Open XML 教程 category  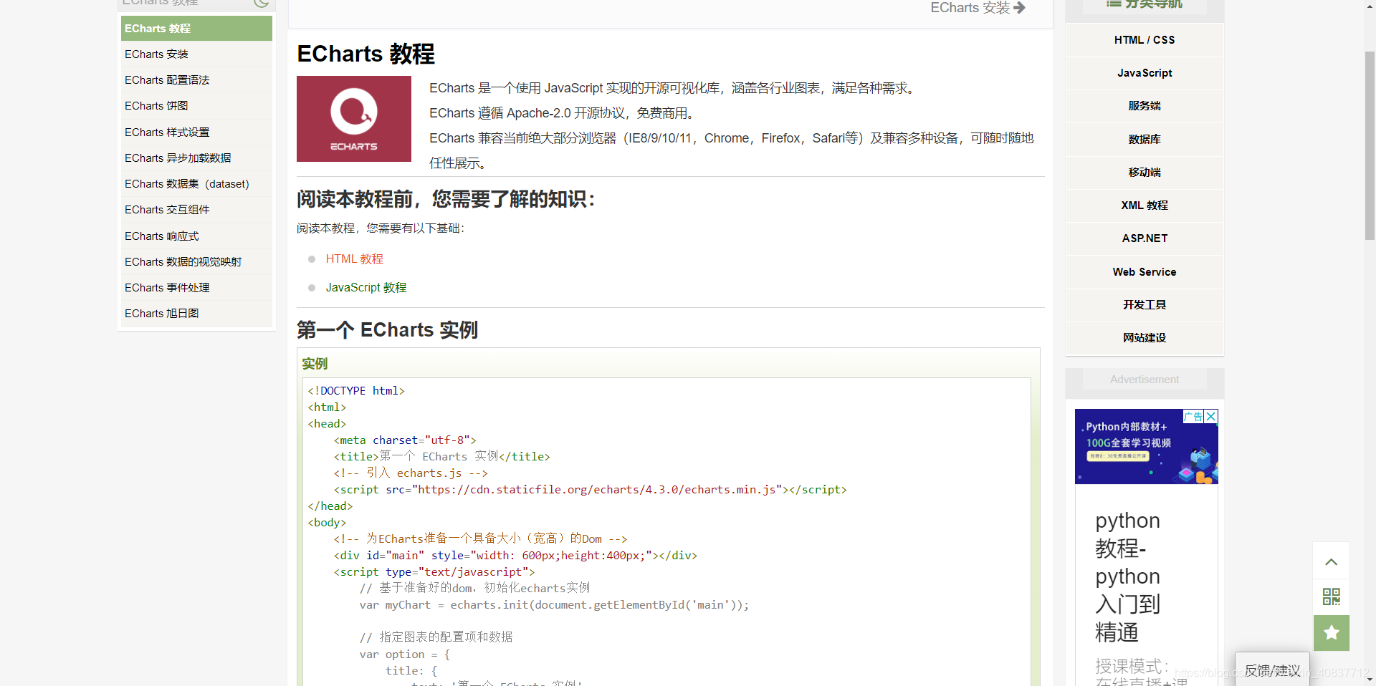pyautogui.click(x=1145, y=206)
